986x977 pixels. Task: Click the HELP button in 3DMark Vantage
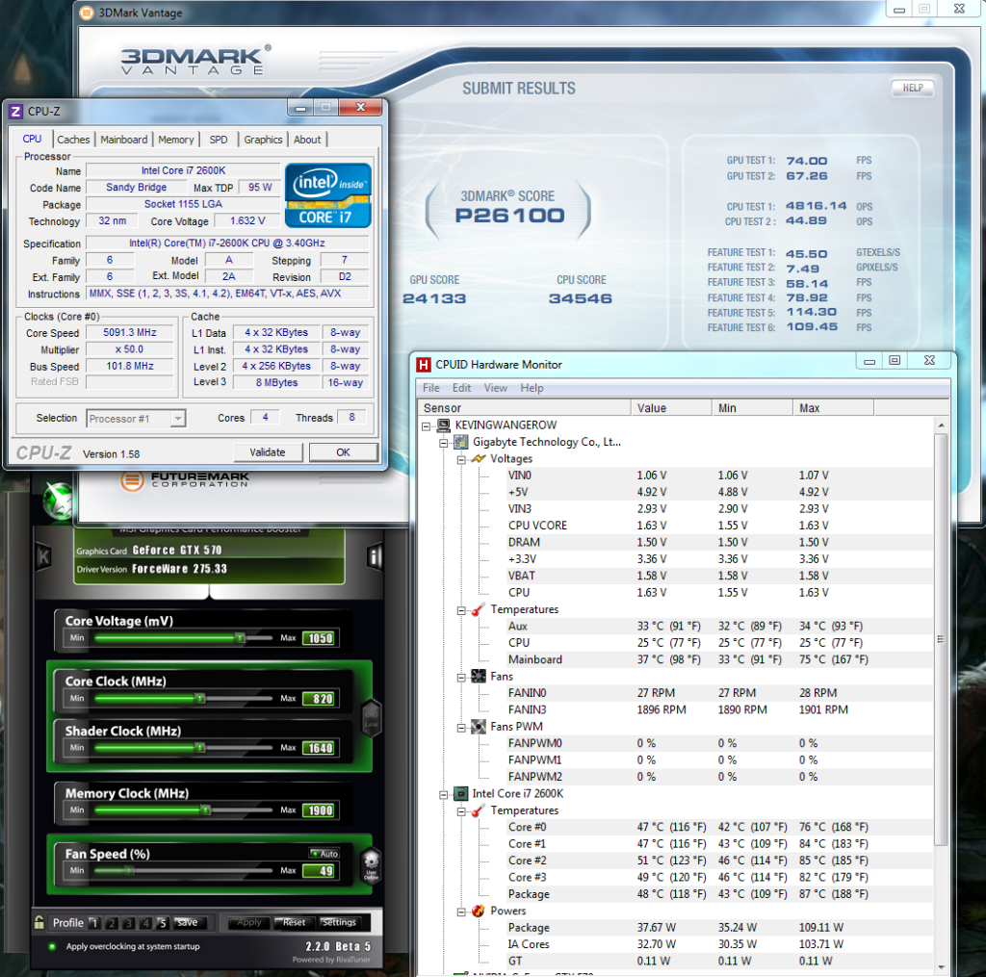pyautogui.click(x=913, y=88)
